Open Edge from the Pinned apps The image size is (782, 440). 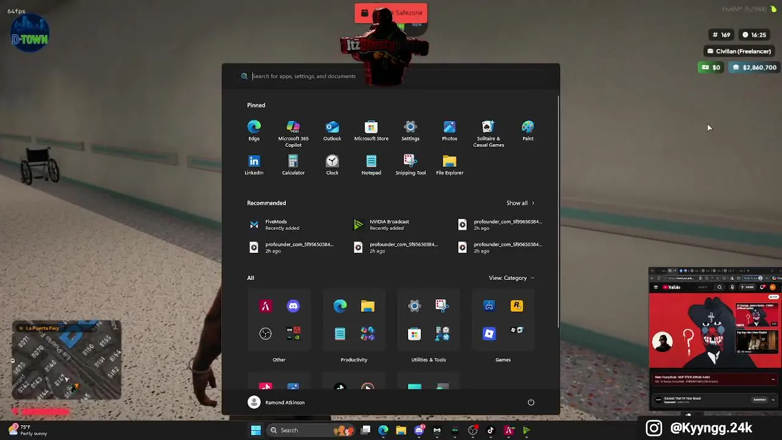[x=254, y=130]
